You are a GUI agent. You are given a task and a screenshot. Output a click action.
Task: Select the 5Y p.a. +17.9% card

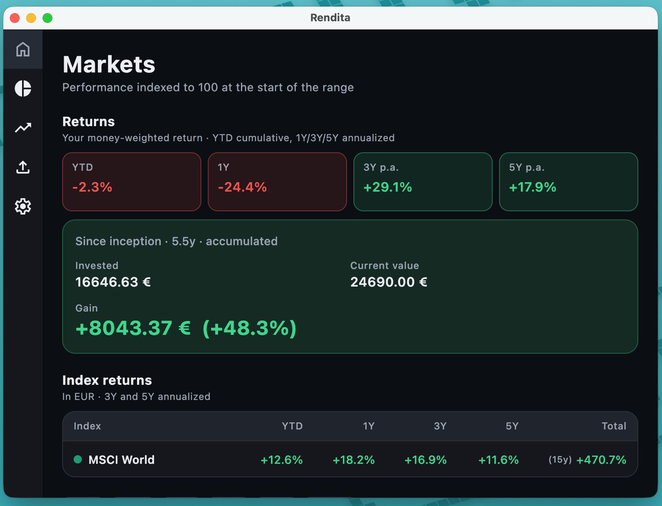pos(568,182)
